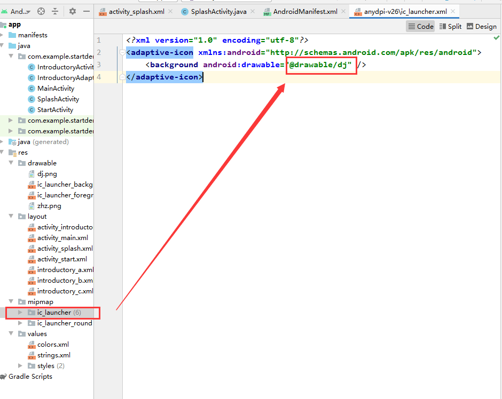Image resolution: width=502 pixels, height=399 pixels.
Task: Close the anydpi-v26\ic_launcher.xml tab
Action: coord(453,12)
